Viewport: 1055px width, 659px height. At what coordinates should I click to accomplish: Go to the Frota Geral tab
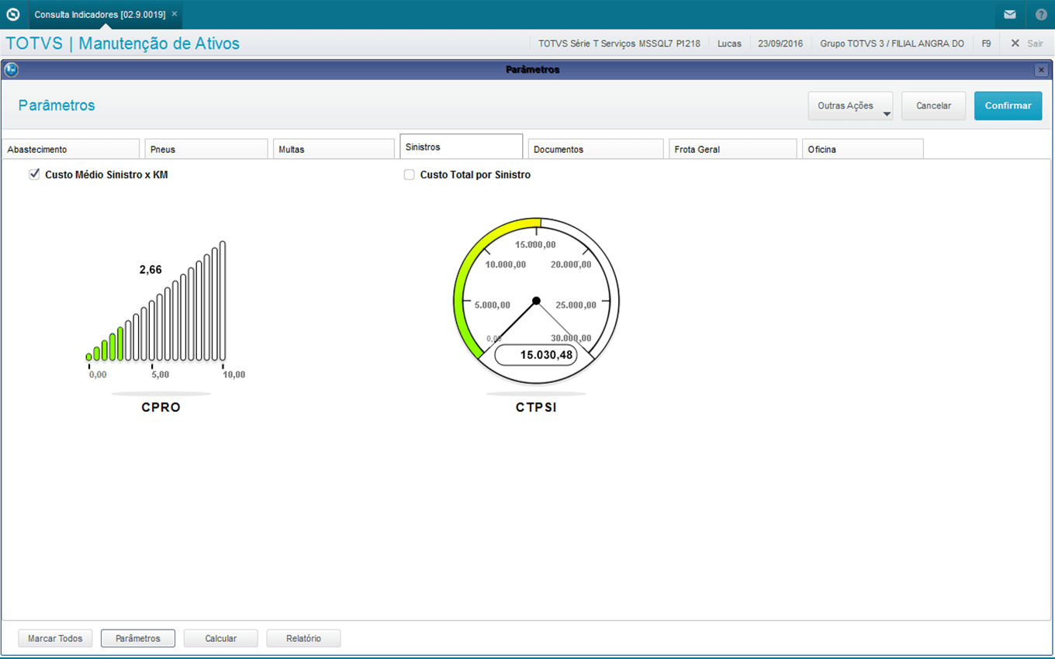[x=732, y=150]
